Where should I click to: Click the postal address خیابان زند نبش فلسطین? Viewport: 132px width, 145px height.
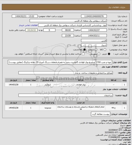pyautogui.click(x=106, y=135)
